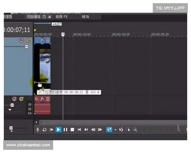This screenshot has height=153, width=191.
Task: Click ruler at 00:00:19:29 mark
Action: (121, 34)
